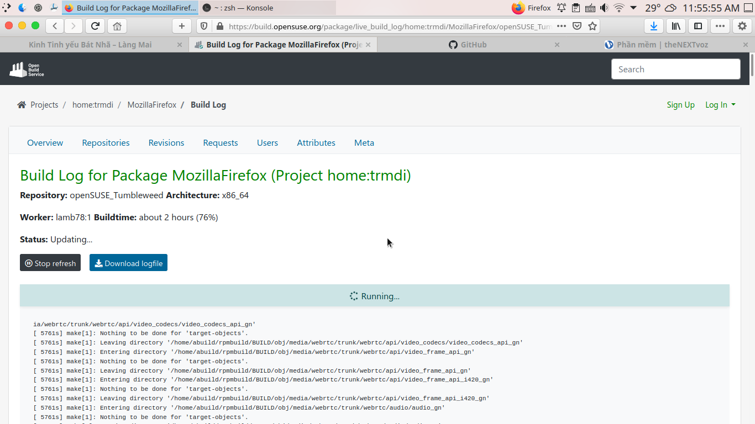Select the Build Log for Package MozillaFirefox tab

283,45
